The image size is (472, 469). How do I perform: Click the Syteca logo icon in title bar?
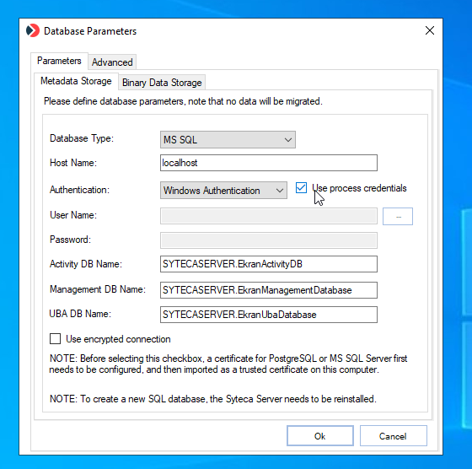point(33,30)
